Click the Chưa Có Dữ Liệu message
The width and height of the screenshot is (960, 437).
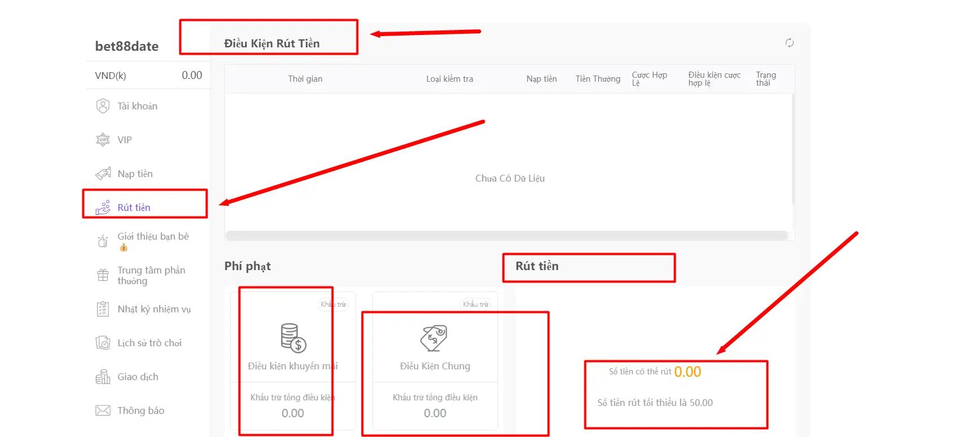[x=510, y=178]
